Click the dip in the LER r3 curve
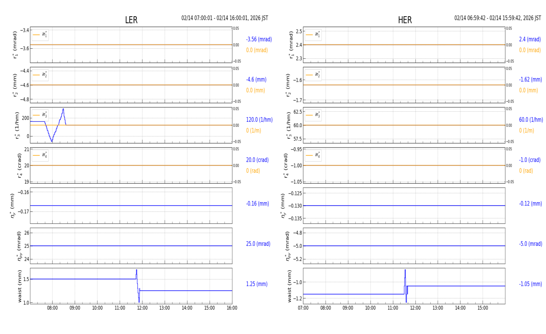Image resolution: width=546 pixels, height=334 pixels. [52, 141]
